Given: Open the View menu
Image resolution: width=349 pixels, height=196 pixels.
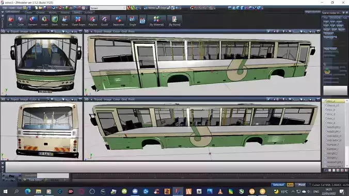Looking at the screenshot, I should tap(12, 8).
